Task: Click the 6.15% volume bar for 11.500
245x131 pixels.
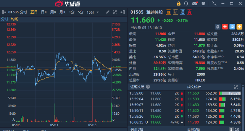Action: 222,99
